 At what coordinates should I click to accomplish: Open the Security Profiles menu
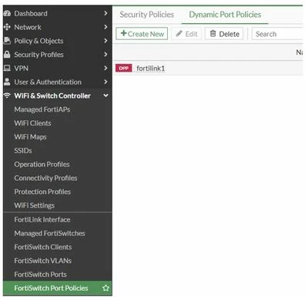tap(58, 55)
